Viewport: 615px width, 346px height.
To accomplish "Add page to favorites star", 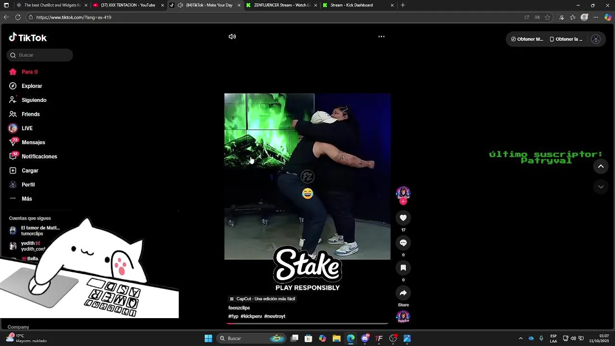I will point(547,17).
